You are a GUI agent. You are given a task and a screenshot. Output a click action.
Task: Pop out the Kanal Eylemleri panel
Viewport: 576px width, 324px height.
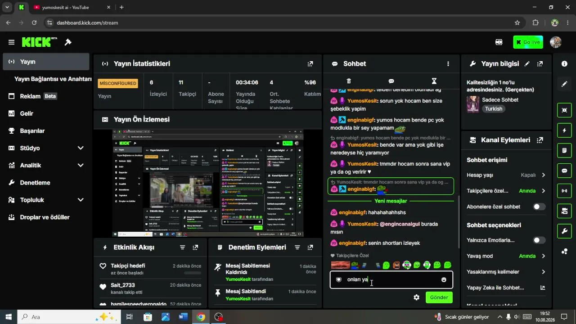tap(540, 140)
